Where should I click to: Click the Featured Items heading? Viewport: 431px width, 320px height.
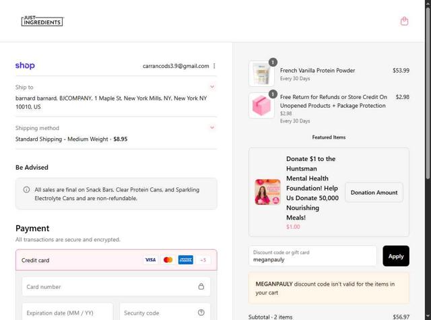329,137
